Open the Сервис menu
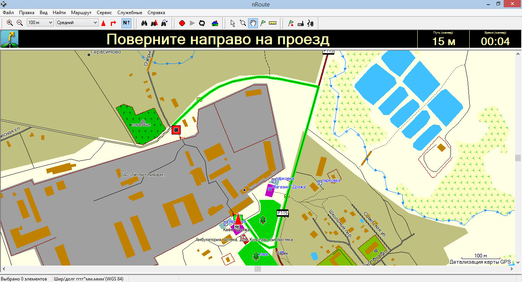This screenshot has width=522, height=282. (x=104, y=13)
